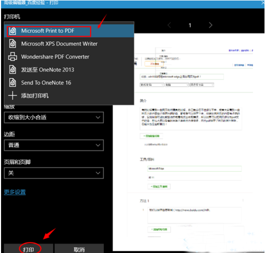Click the Microsoft Print to PDF printer icon
The width and height of the screenshot is (265, 253).
pos(13,31)
